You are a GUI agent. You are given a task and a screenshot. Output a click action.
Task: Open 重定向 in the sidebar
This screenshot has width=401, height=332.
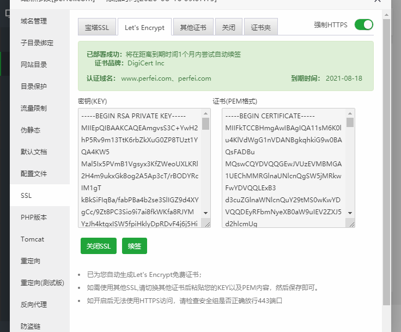point(40,261)
